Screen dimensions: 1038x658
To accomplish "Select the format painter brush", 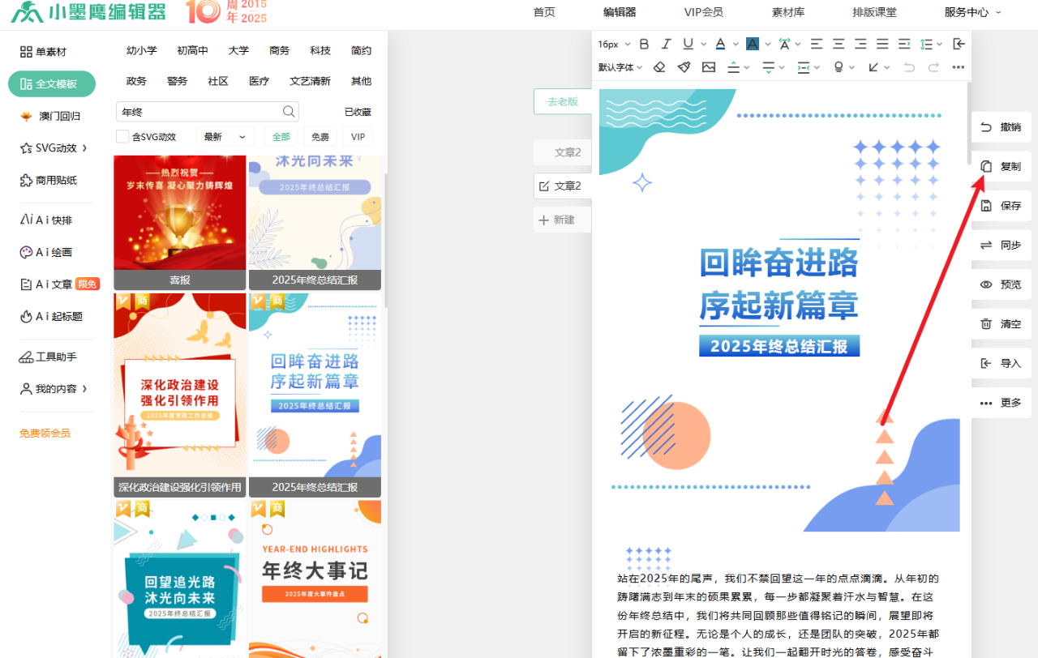I will click(684, 67).
